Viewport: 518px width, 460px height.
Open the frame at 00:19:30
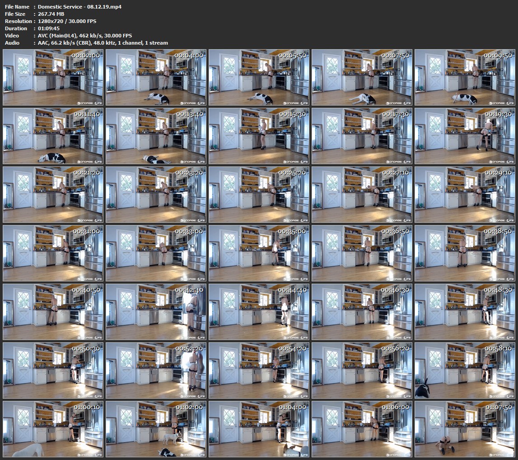pyautogui.click(x=465, y=136)
